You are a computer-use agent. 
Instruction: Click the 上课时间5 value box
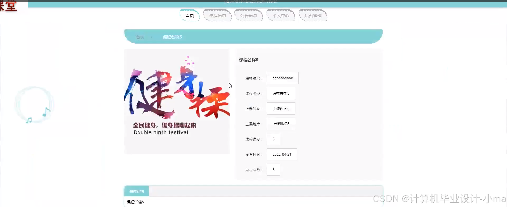[x=281, y=109]
